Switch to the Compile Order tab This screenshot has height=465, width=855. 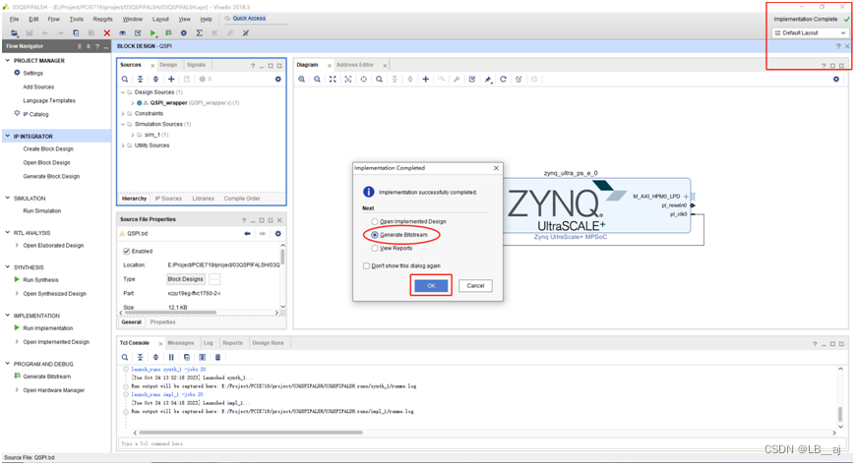pos(242,199)
